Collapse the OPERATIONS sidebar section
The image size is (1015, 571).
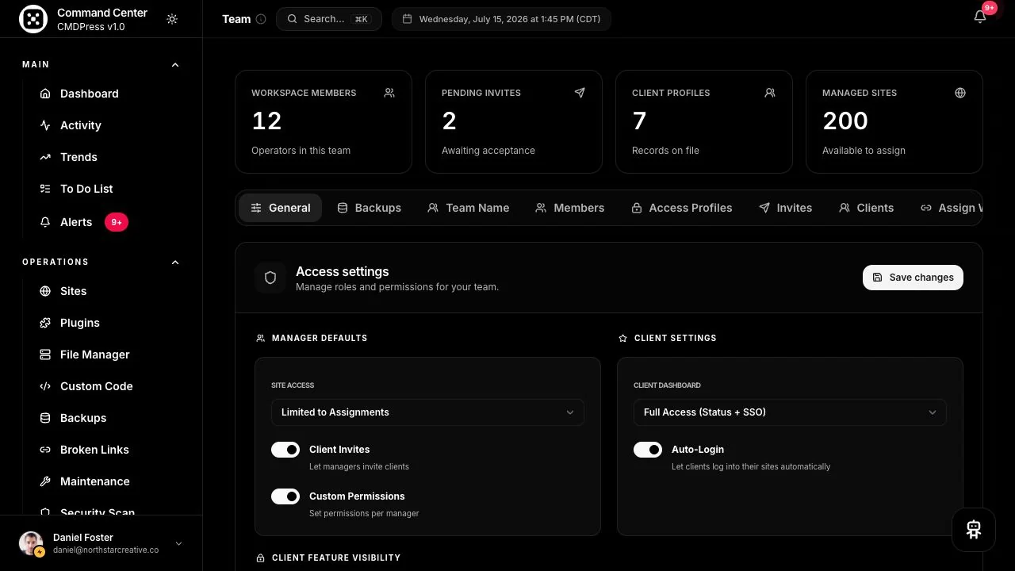click(175, 263)
